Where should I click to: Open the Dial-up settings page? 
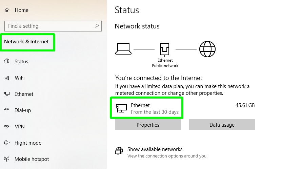coord(22,110)
